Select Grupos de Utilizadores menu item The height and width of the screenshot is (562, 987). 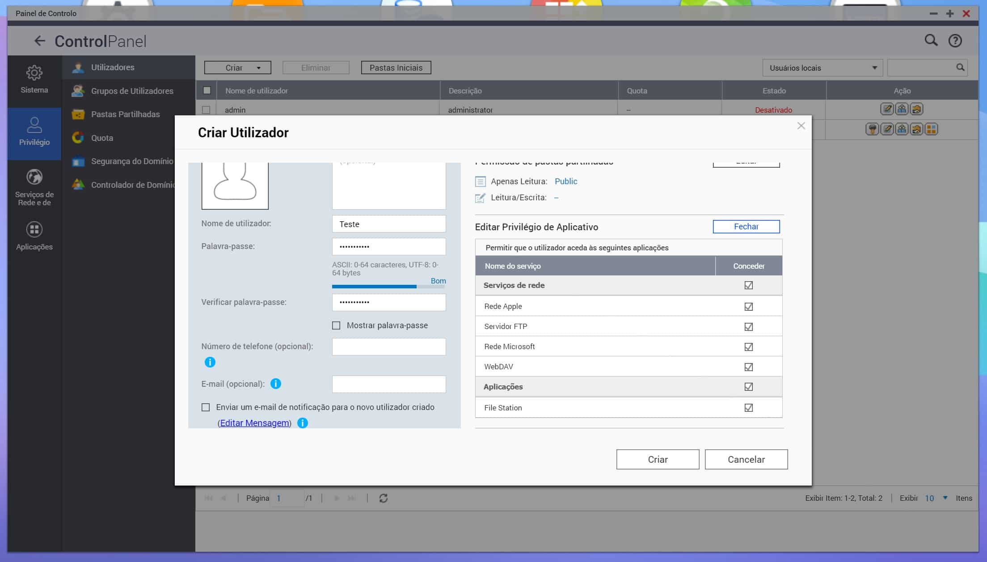click(x=132, y=91)
